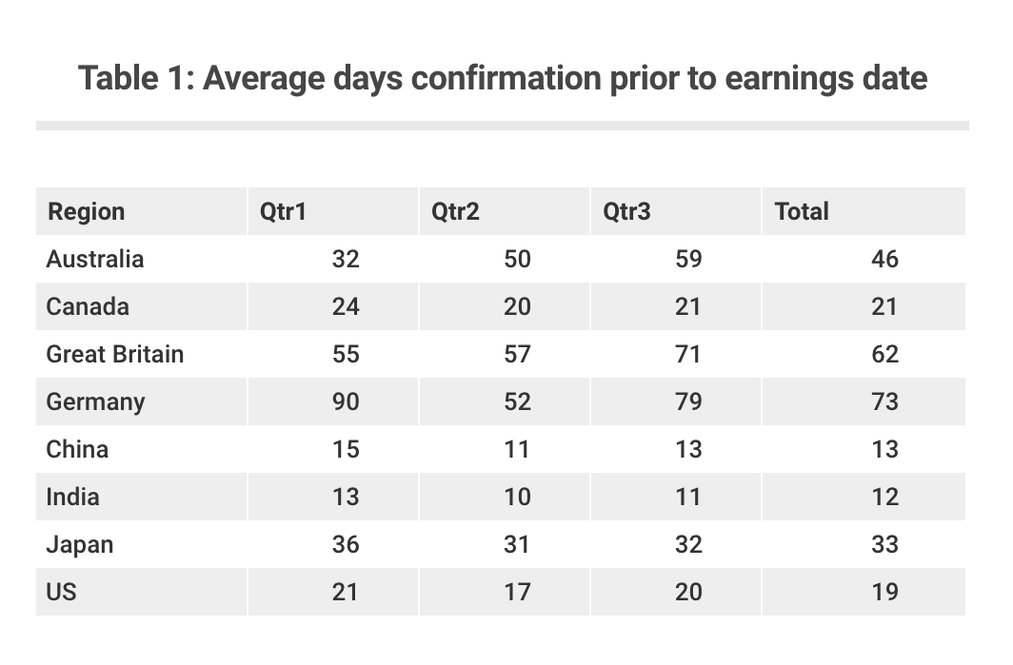Viewport: 1013px width, 665px height.
Task: Click the Qtr1 column header
Action: tap(283, 212)
